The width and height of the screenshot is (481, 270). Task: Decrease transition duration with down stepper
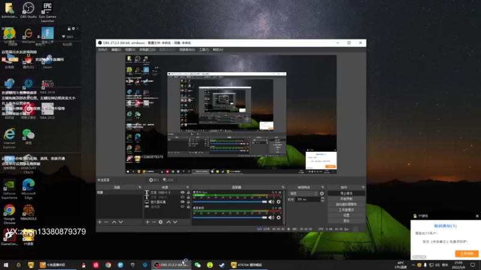pyautogui.click(x=322, y=200)
